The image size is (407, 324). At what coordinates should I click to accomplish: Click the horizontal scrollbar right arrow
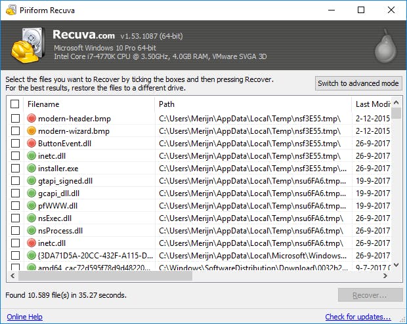point(385,276)
